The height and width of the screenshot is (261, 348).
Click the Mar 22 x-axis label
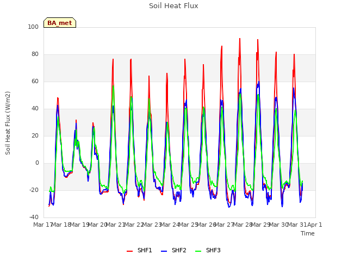134,225
